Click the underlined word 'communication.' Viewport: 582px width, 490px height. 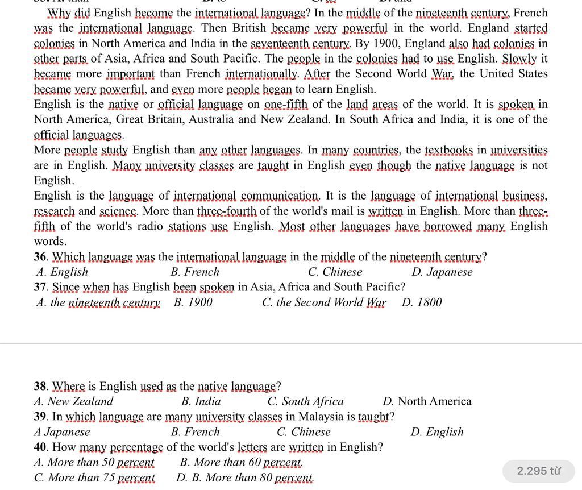pyautogui.click(x=281, y=196)
